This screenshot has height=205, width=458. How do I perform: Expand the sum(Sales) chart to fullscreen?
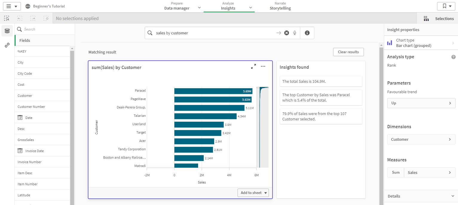pyautogui.click(x=253, y=67)
